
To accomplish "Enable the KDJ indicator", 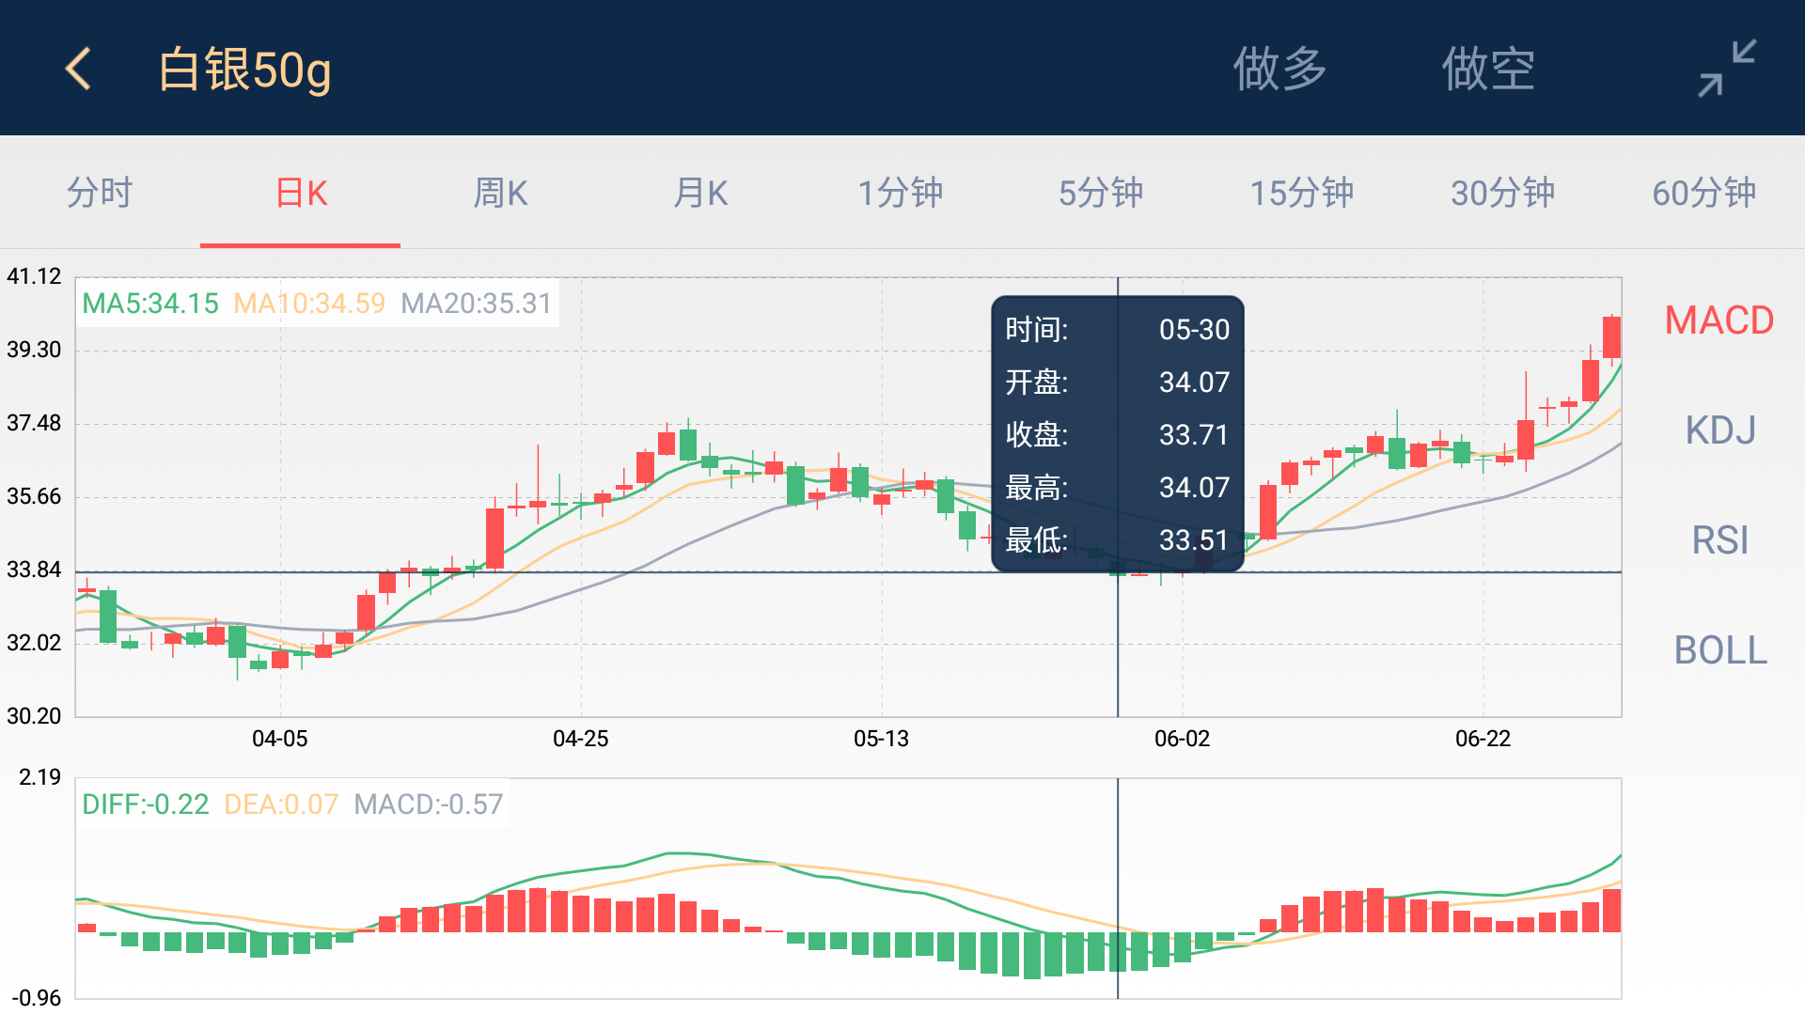I will point(1720,430).
